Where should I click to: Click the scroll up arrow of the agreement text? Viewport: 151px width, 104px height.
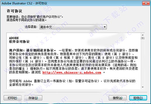[143, 35]
